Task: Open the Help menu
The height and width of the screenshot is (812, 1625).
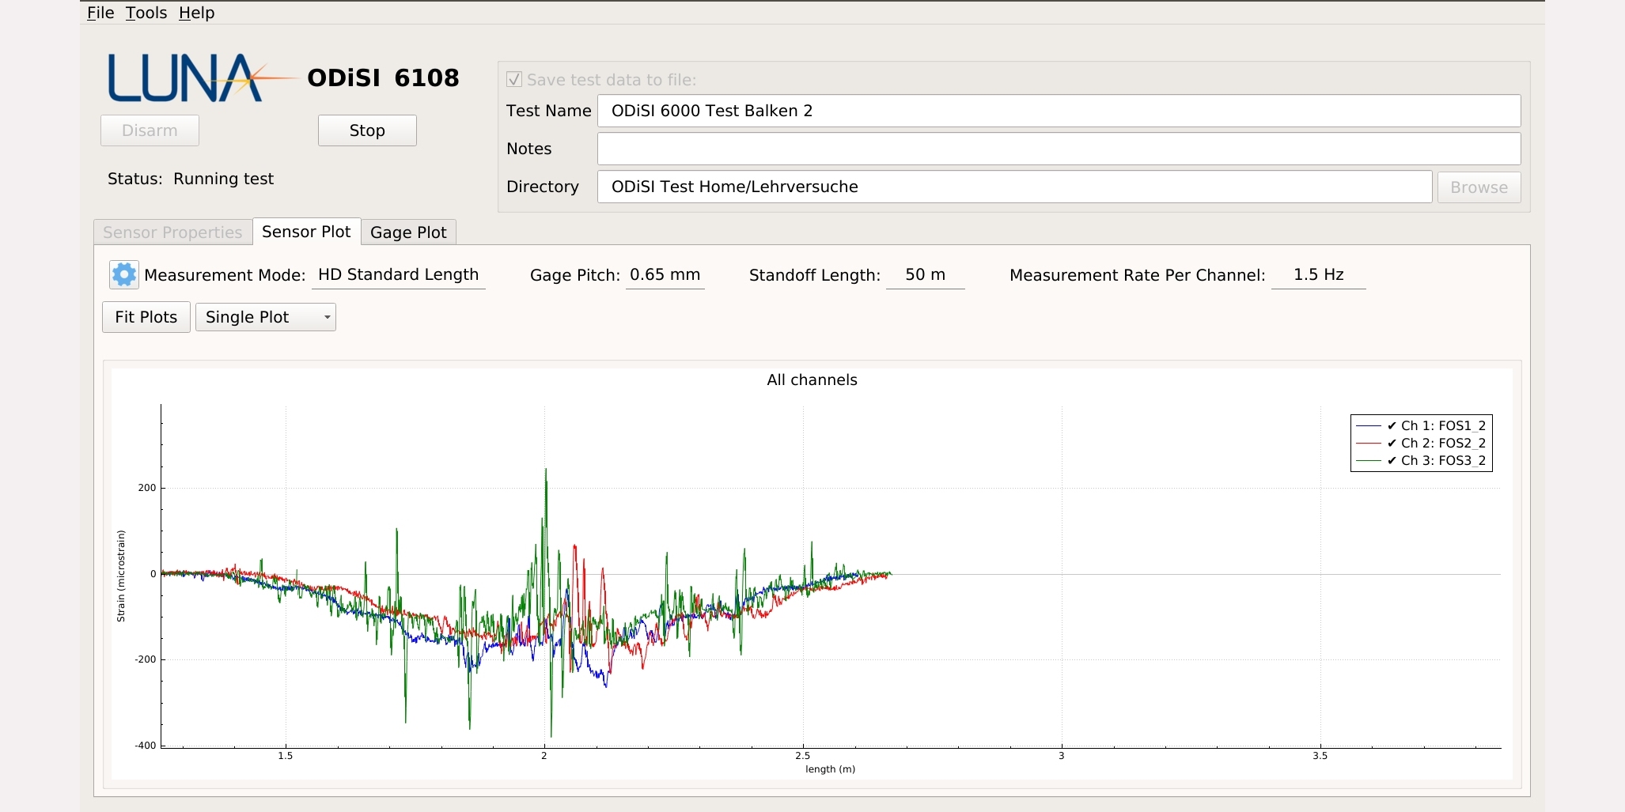Action: [x=196, y=13]
